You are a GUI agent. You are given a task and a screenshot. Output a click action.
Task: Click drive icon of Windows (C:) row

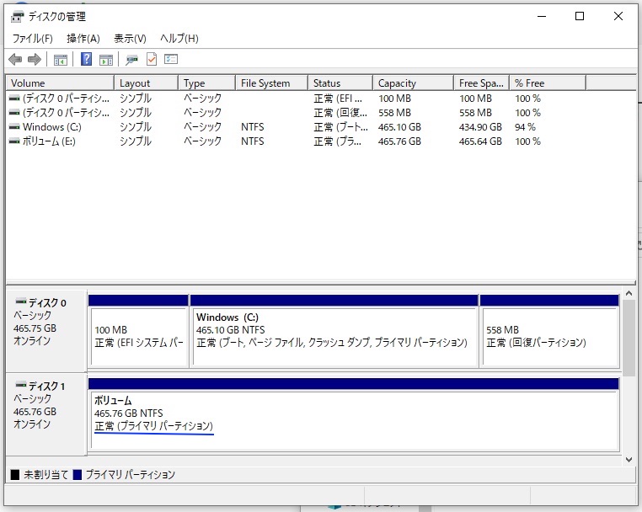pyautogui.click(x=14, y=127)
